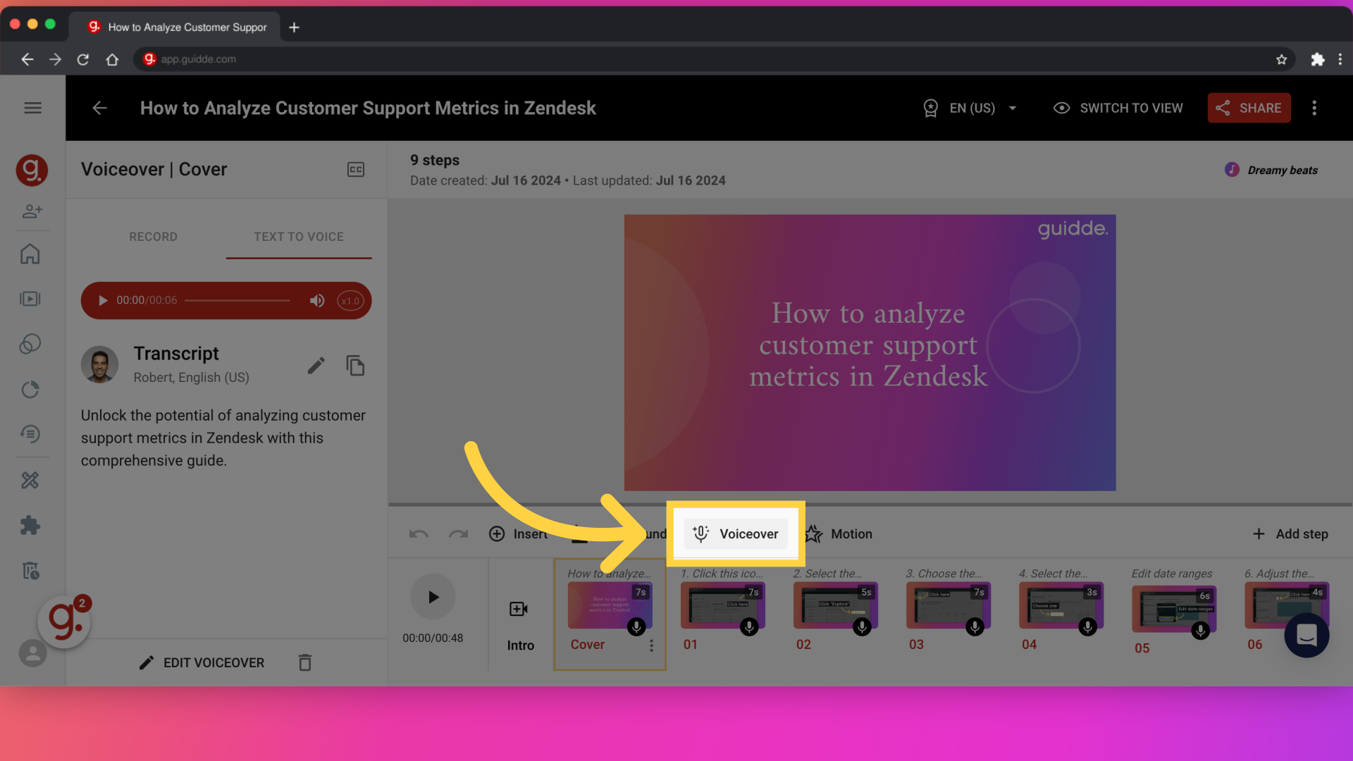The height and width of the screenshot is (761, 1353).
Task: Change playback speed x1.0 in audio player
Action: pyautogui.click(x=350, y=301)
